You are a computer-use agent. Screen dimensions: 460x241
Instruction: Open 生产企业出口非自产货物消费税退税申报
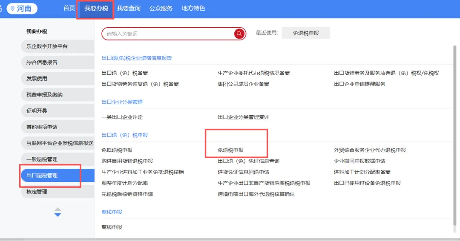[264, 183]
